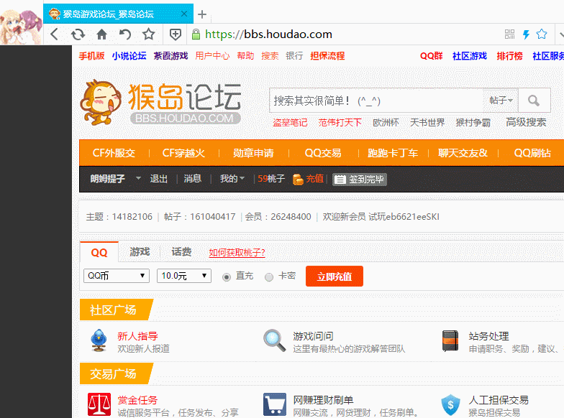Click the undo/restore closed tab icon
Screen dimensions: 564x418
[x=125, y=34]
